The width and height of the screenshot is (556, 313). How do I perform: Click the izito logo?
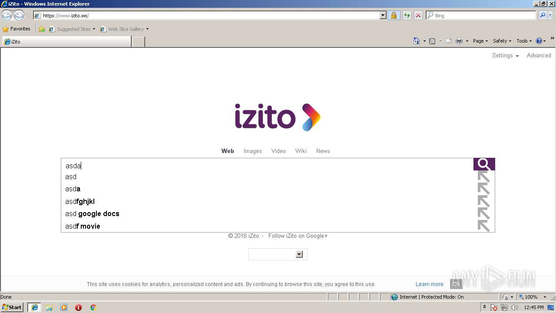(278, 117)
